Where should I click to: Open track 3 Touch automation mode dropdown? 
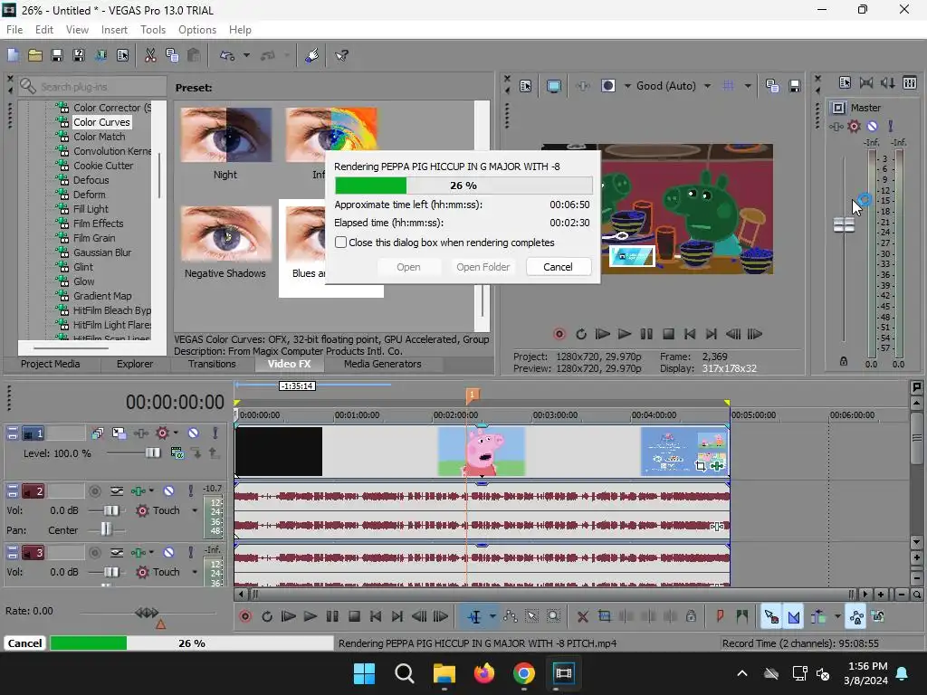195,572
